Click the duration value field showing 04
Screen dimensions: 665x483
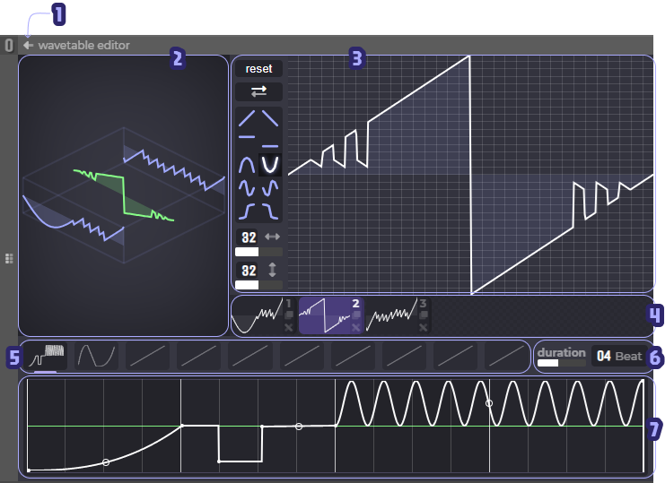point(603,357)
